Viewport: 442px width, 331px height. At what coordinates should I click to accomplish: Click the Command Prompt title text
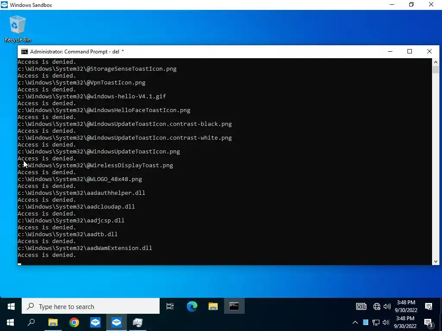(x=77, y=52)
